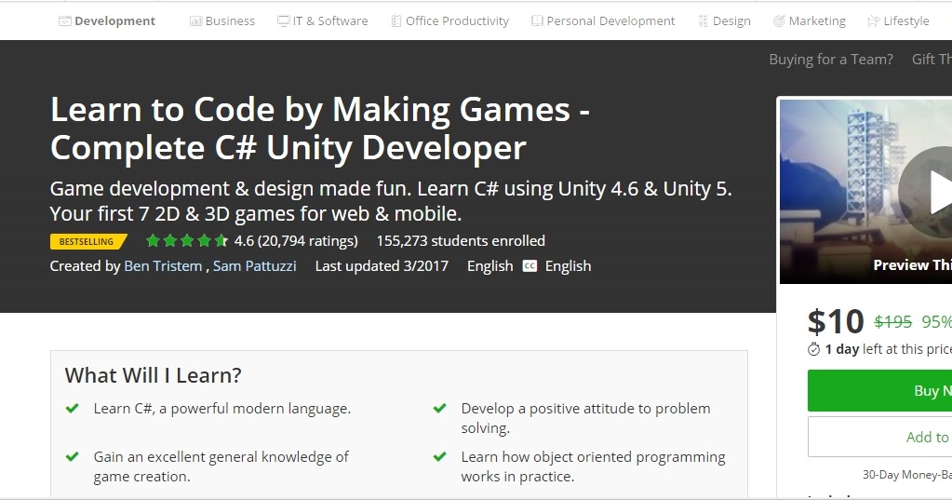Click the Design category icon
Screen dimensions: 952x500
pyautogui.click(x=704, y=21)
